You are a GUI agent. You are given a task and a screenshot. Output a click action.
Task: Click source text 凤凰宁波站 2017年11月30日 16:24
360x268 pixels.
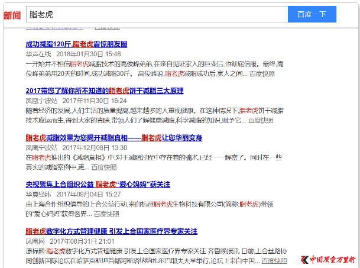click(76, 101)
